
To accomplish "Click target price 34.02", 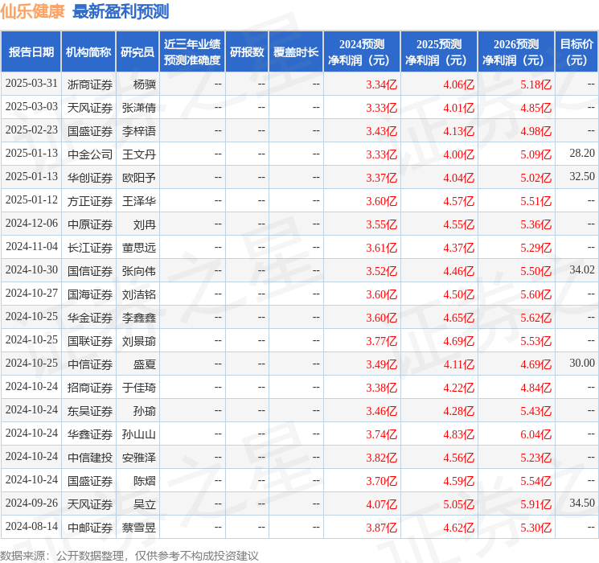I will tap(582, 270).
